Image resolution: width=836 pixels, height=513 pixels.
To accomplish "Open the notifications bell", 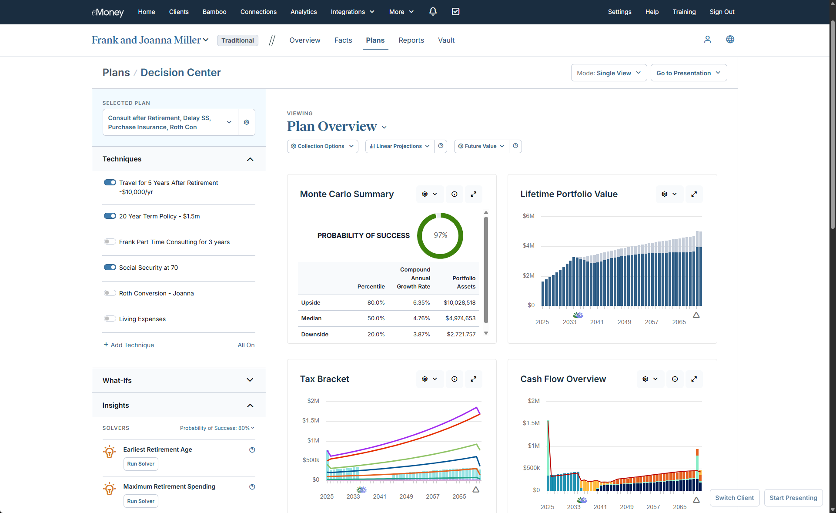I will click(x=433, y=12).
